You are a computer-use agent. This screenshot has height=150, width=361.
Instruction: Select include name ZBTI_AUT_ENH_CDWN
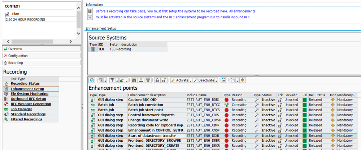pos(204,120)
